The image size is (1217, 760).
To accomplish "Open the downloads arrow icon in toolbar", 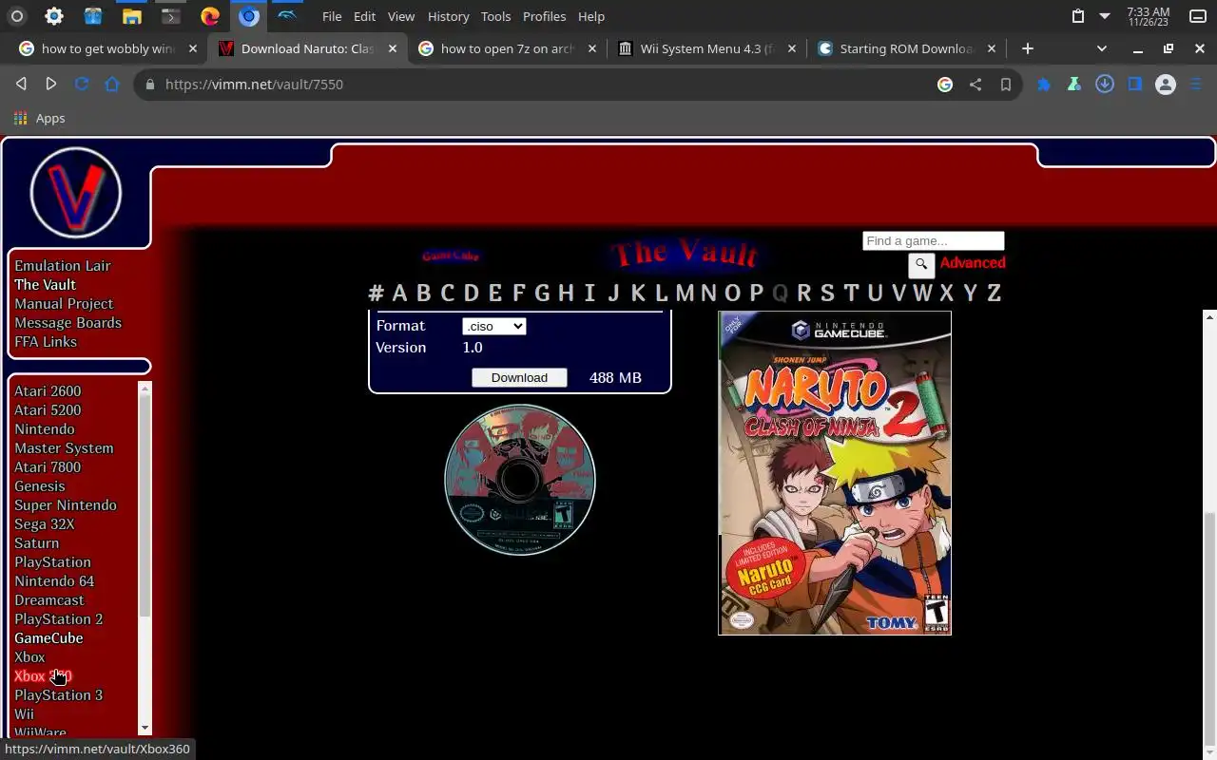I will pos(1105,85).
